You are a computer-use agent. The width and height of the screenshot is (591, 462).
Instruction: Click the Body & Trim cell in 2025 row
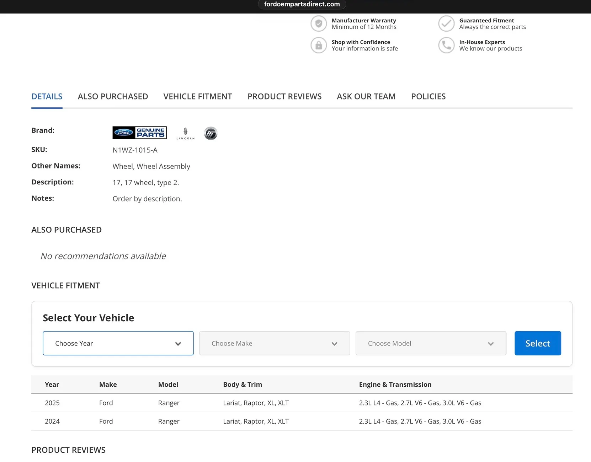click(256, 403)
